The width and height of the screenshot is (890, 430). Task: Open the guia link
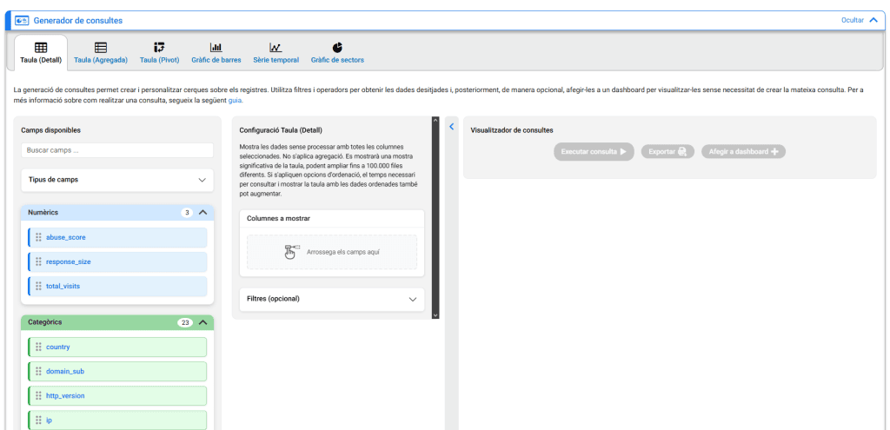(x=235, y=101)
